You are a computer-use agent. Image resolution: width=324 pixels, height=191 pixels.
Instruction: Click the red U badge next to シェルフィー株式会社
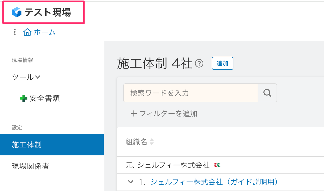tap(215, 165)
